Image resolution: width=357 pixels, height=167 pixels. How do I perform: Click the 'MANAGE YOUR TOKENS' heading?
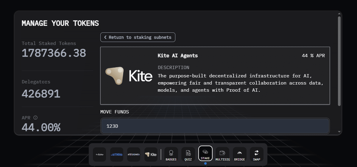point(60,23)
